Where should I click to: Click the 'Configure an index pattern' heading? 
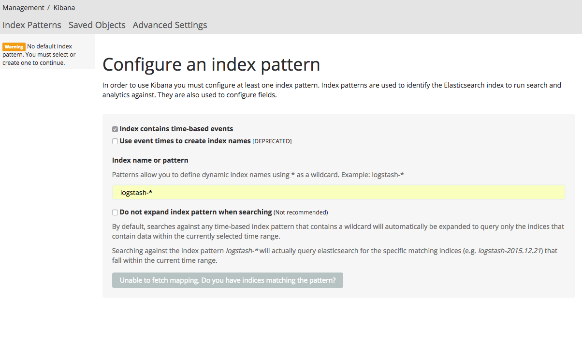211,64
